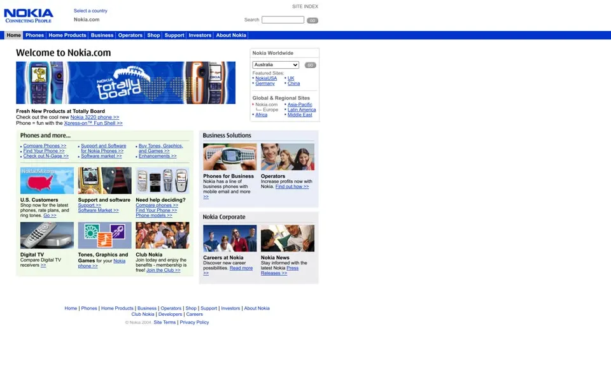Click the footer Careers link
Screen dimensions: 611x382
pos(195,314)
